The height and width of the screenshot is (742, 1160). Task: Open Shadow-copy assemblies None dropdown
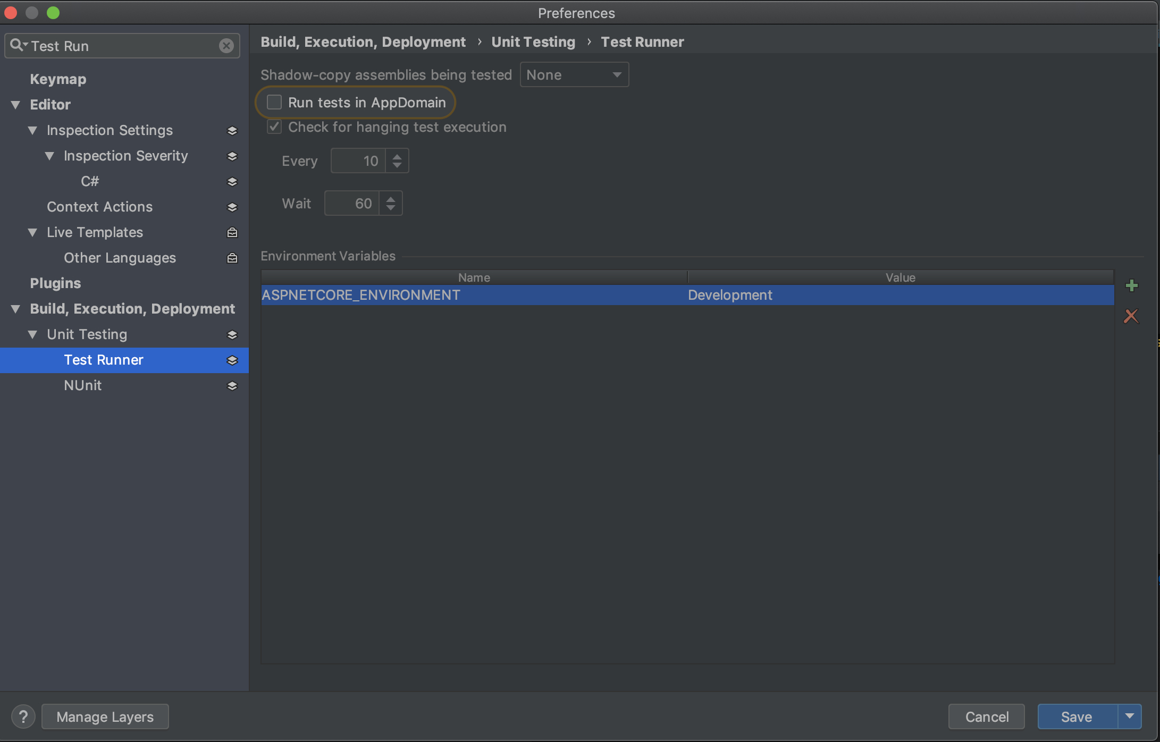(x=574, y=75)
